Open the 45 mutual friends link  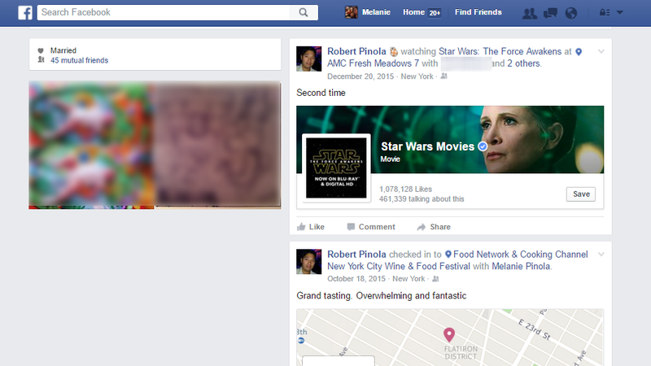coord(79,60)
